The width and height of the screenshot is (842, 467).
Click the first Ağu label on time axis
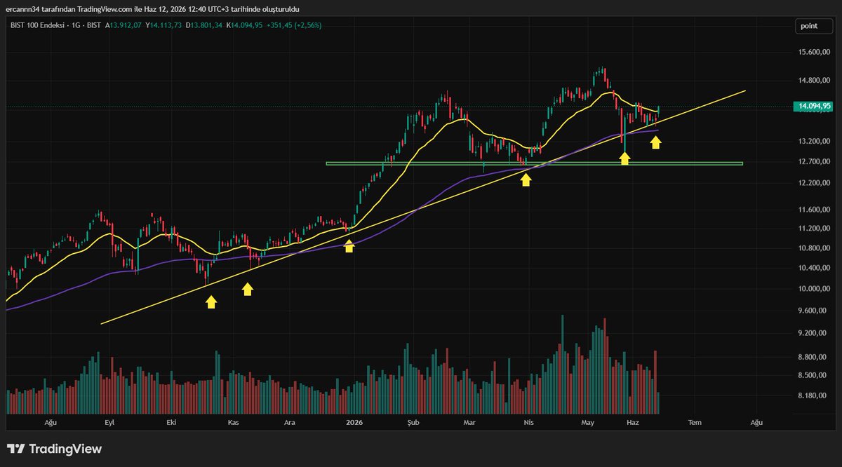click(x=50, y=423)
